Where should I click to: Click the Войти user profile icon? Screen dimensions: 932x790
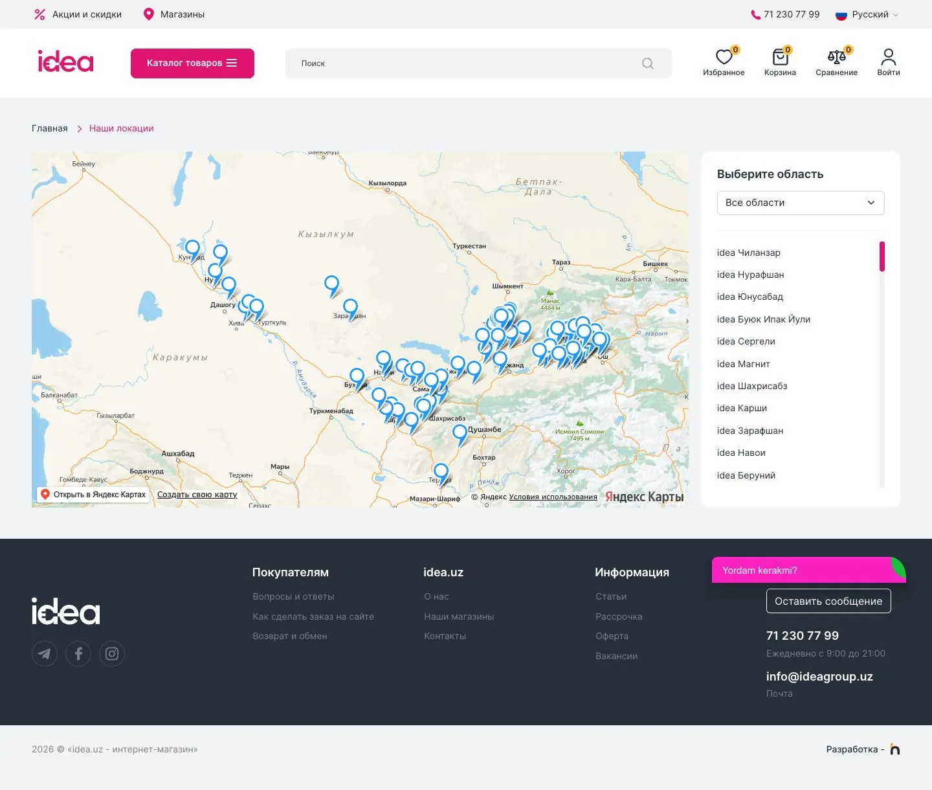pos(888,57)
